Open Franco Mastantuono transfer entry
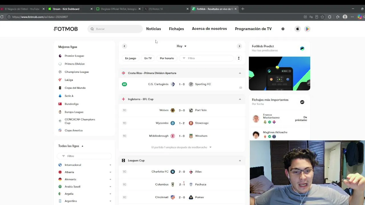Viewport: 365px width, 205px height. (x=280, y=118)
